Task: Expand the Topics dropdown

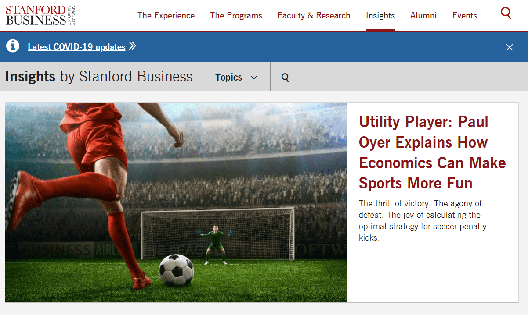Action: point(236,77)
